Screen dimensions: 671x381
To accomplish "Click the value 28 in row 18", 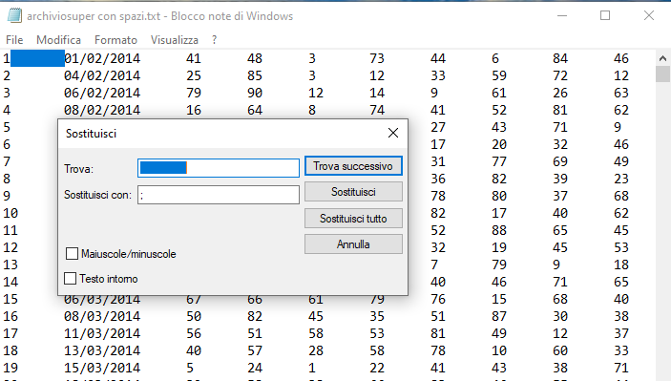I will (x=316, y=350).
